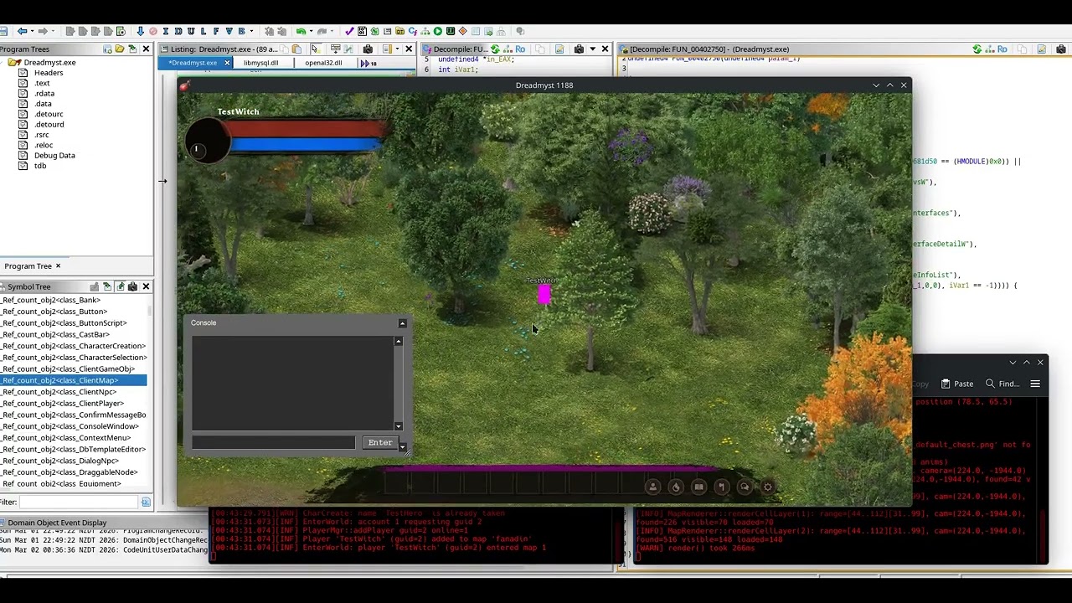The width and height of the screenshot is (1072, 603).
Task: Click the blue mana bar of TestWitch
Action: coord(307,145)
